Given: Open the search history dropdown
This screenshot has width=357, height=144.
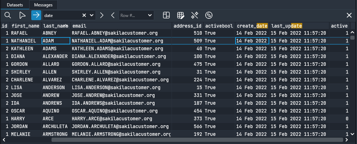Looking at the screenshot, I should tap(92, 16).
